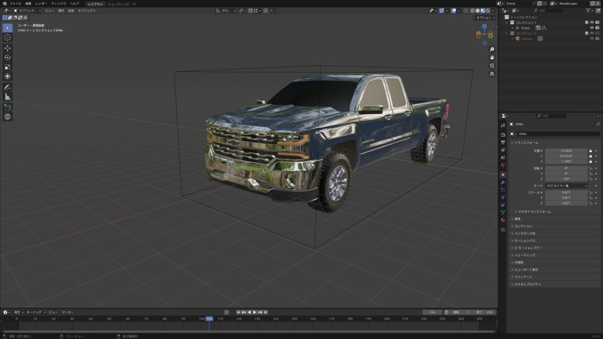Image resolution: width=603 pixels, height=339 pixels.
Task: Click the pan view hand icon
Action: pos(492,57)
